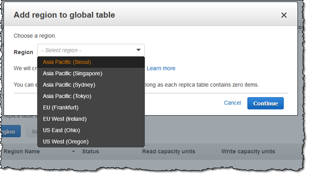Click the Region Name sort arrow
Image resolution: width=309 pixels, height=175 pixels.
tap(74, 151)
